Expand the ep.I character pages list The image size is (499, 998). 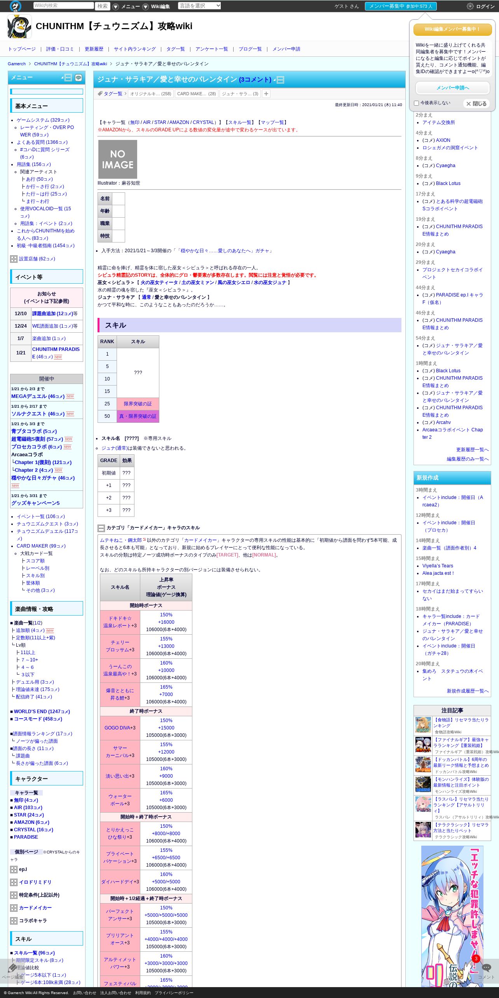pos(14,869)
